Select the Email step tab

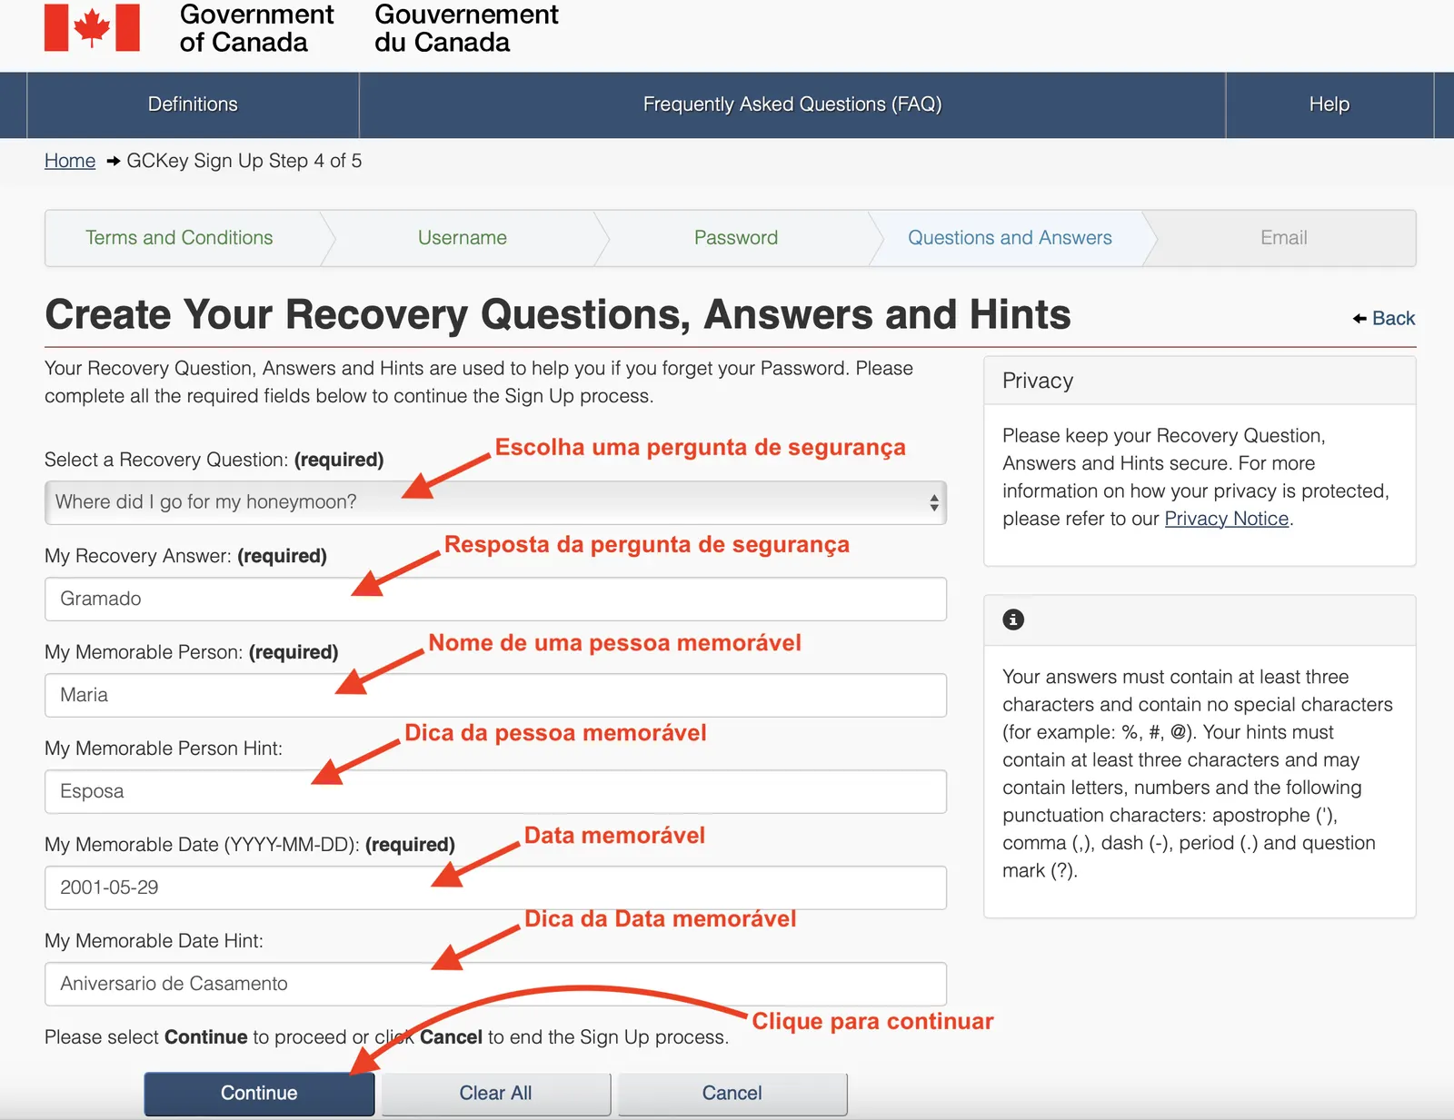click(1283, 238)
